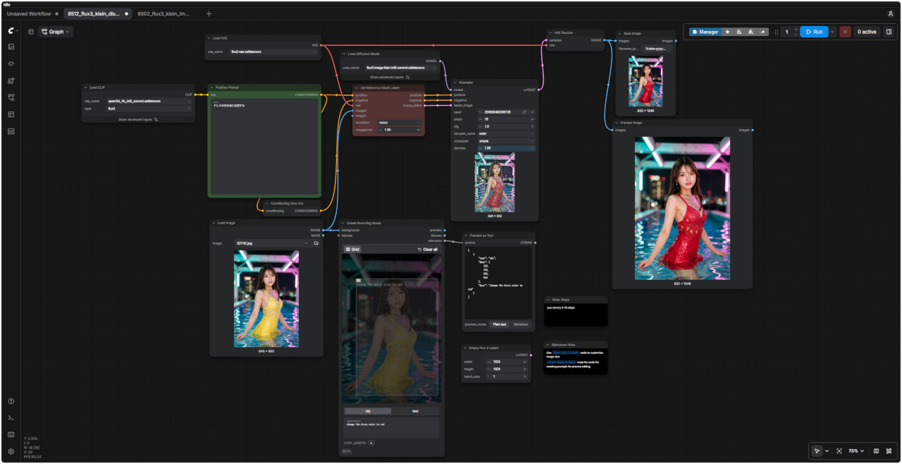
Task: Open the sampler_name euler dropdown
Action: pos(506,134)
